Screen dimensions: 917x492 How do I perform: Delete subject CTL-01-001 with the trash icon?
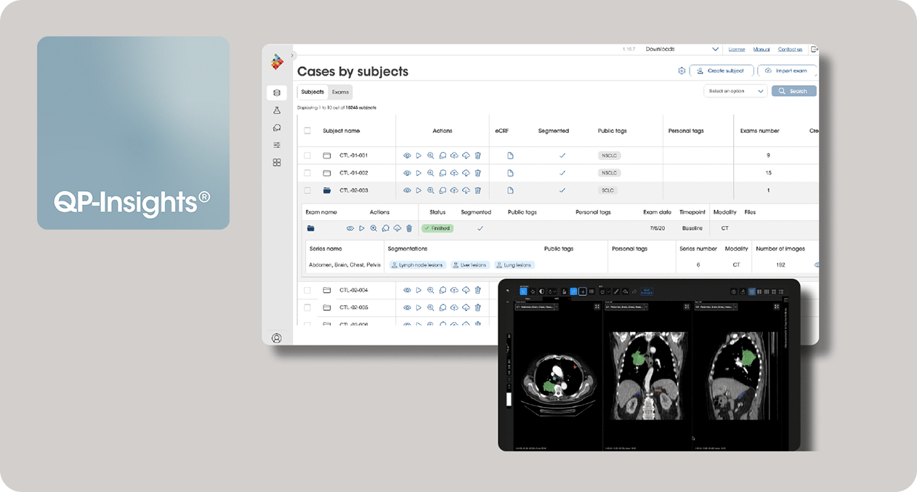[x=477, y=156]
